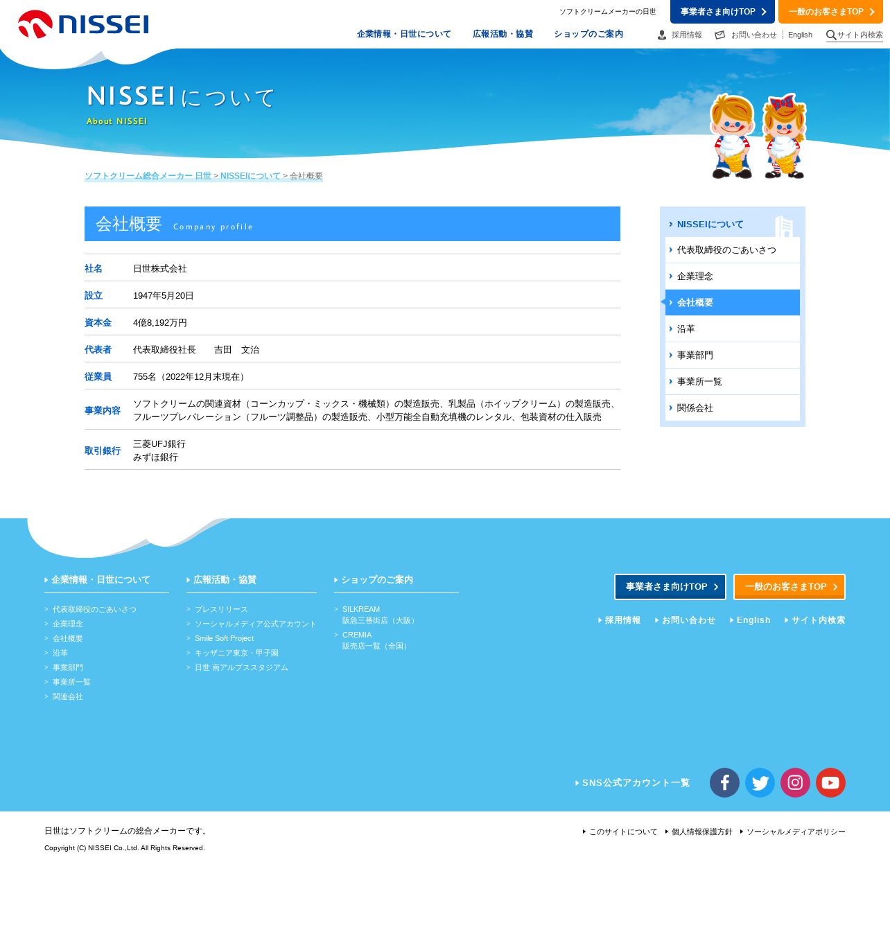Click the company name 日世株式会社
Screen dimensions: 890x950
click(x=160, y=269)
